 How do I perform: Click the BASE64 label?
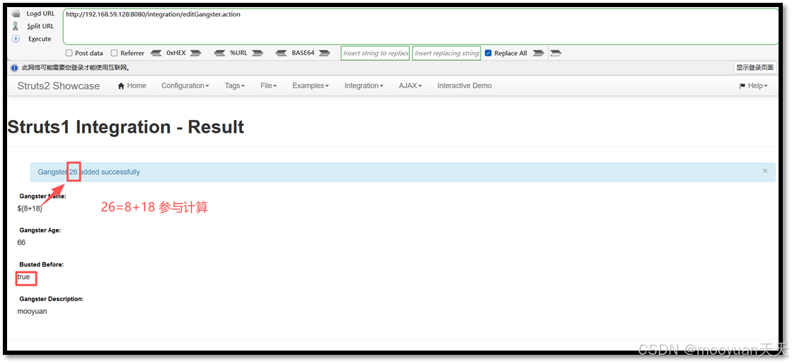coord(303,53)
